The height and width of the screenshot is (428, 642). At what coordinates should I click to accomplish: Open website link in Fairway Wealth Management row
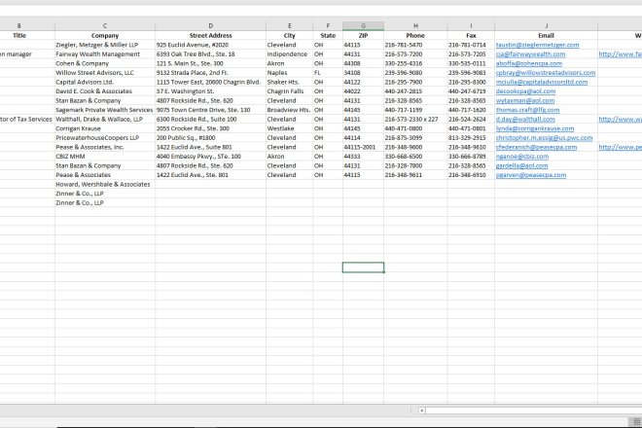(620, 54)
